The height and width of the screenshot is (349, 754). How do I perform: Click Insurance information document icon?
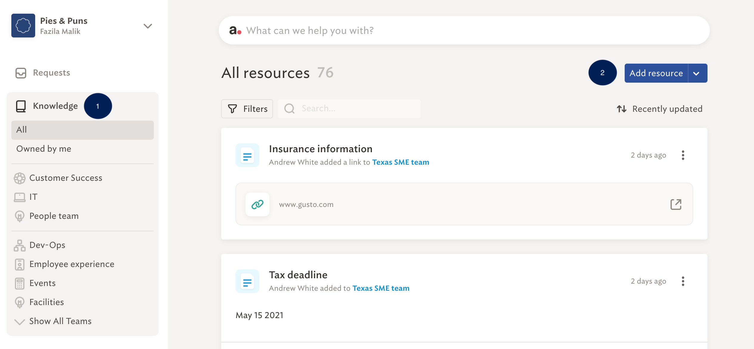click(x=247, y=155)
